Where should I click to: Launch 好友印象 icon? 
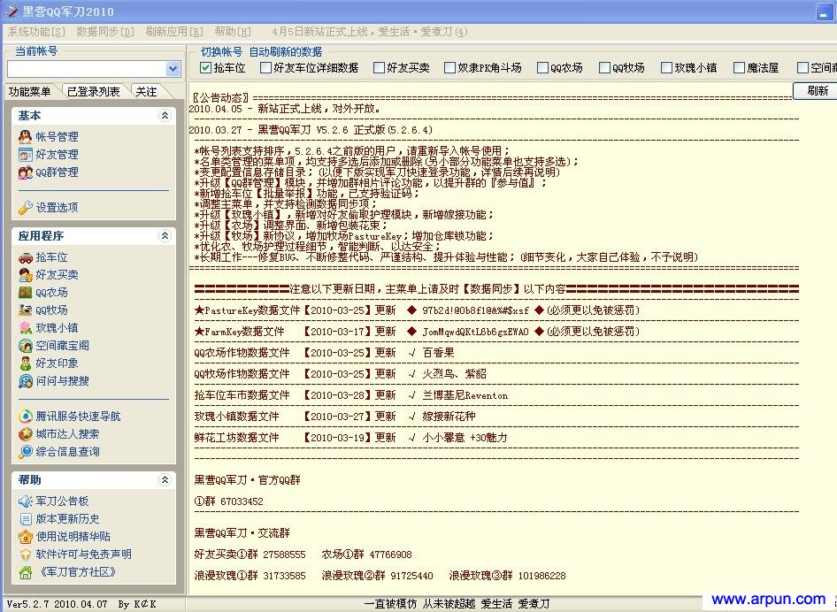(25, 363)
